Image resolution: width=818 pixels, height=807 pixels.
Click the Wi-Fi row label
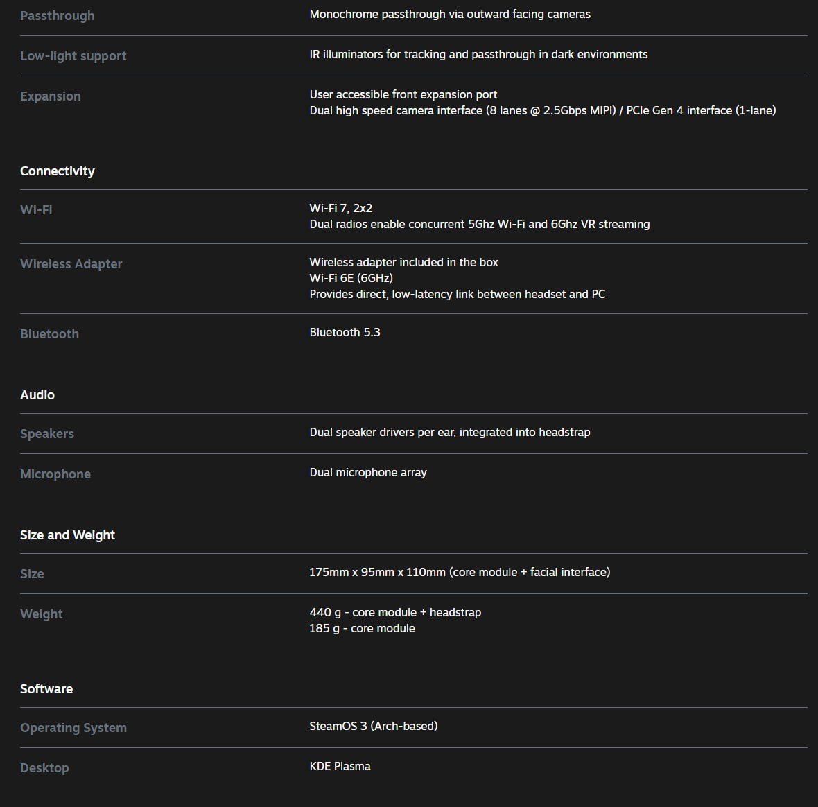click(x=36, y=209)
